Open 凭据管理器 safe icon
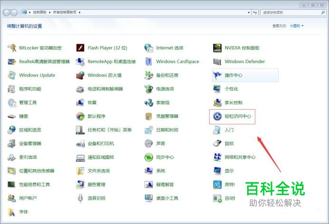This screenshot has width=329, height=224. coord(149,116)
